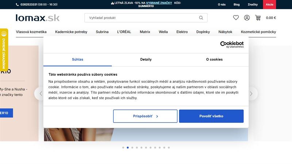This screenshot has height=164, width=292.
Task: Click the phone icon in top bar
Action: (17, 4)
